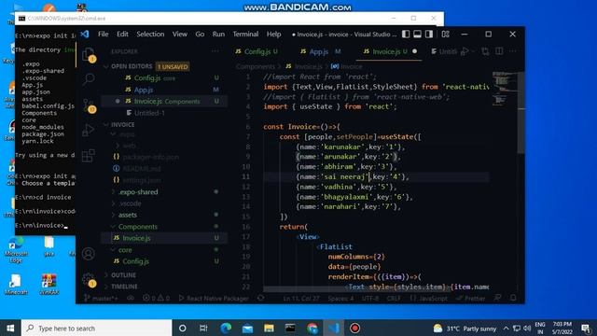597x336 pixels.
Task: Open Config.js in Open Editors list
Action: click(x=164, y=78)
